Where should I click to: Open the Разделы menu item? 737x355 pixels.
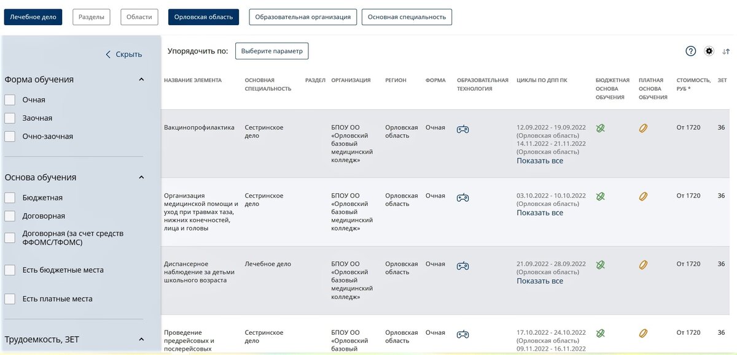(91, 17)
